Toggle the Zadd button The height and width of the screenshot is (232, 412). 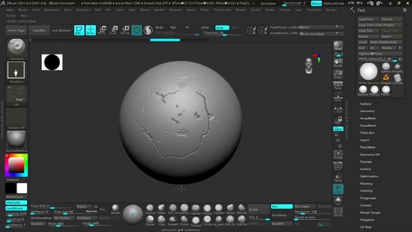pos(205,27)
